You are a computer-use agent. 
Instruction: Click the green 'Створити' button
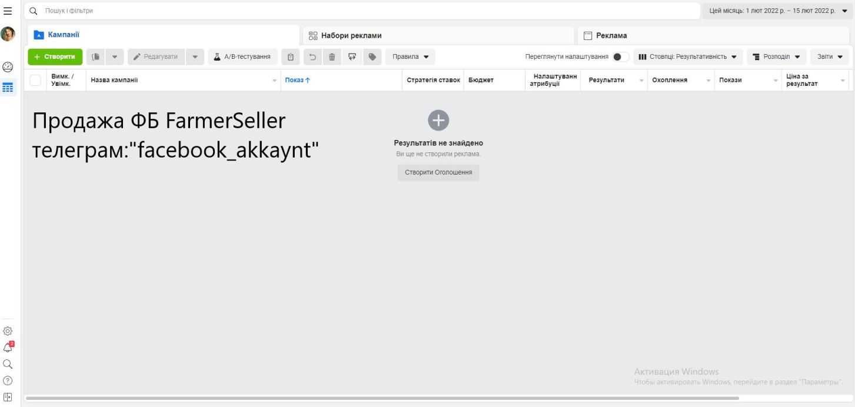pos(55,56)
